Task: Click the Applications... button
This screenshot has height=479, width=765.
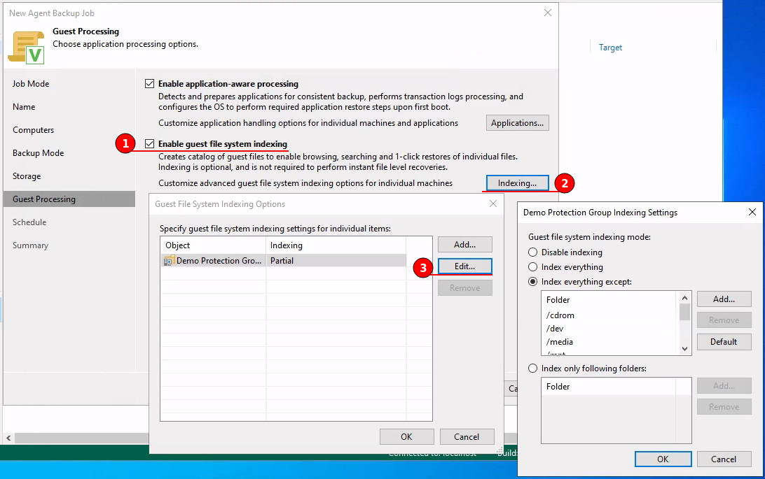Action: [x=517, y=123]
